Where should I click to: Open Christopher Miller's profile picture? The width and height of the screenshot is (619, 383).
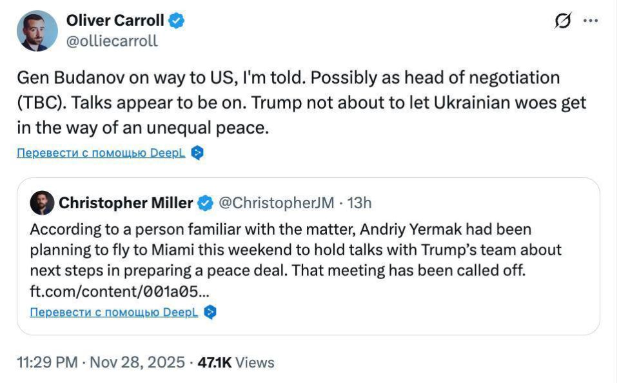[43, 202]
